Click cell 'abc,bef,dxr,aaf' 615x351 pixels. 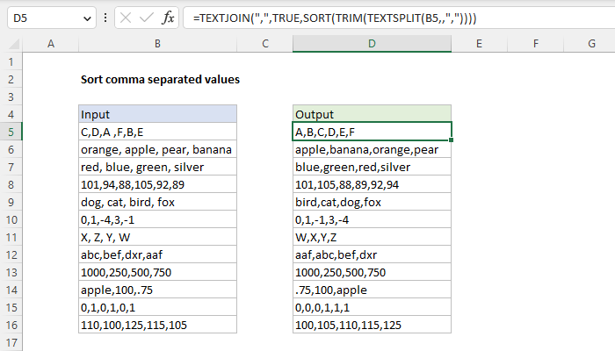(157, 254)
